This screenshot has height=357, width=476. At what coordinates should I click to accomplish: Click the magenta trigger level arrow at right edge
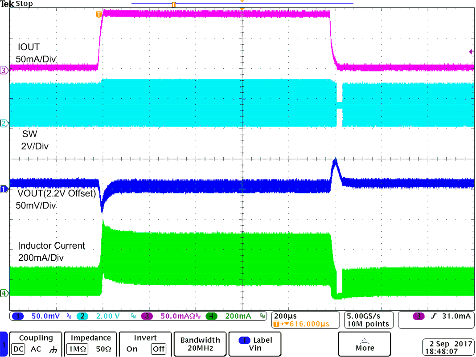[472, 52]
